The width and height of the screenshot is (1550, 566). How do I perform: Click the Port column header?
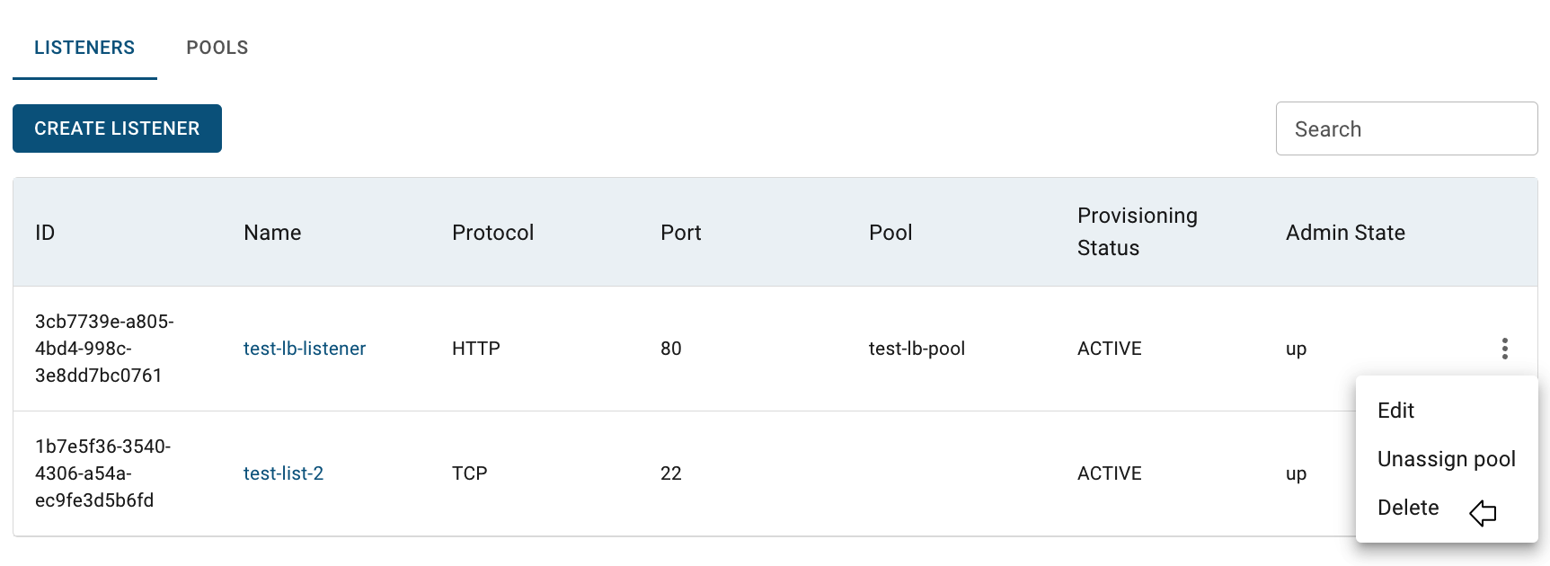click(681, 233)
